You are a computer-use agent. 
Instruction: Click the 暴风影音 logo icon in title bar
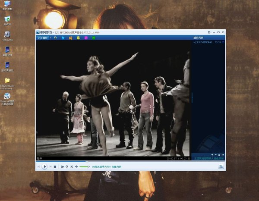[x=38, y=32]
